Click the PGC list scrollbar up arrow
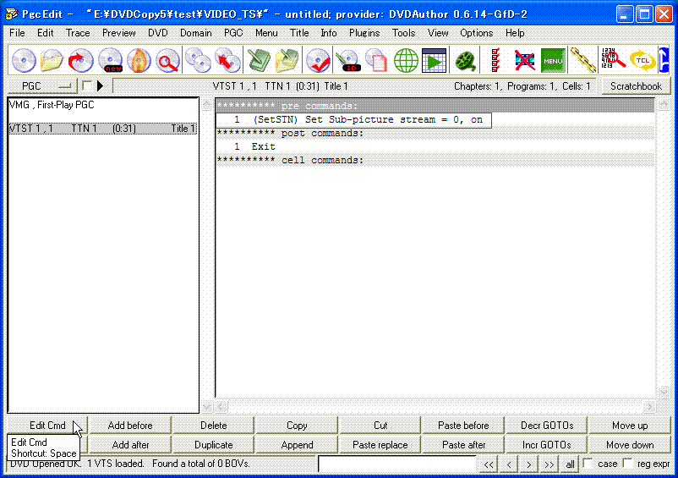Image resolution: width=678 pixels, height=478 pixels. pos(206,104)
